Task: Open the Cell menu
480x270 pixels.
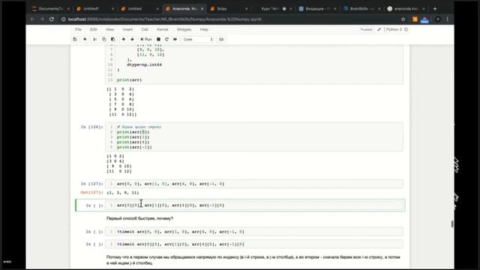Action: [145, 29]
